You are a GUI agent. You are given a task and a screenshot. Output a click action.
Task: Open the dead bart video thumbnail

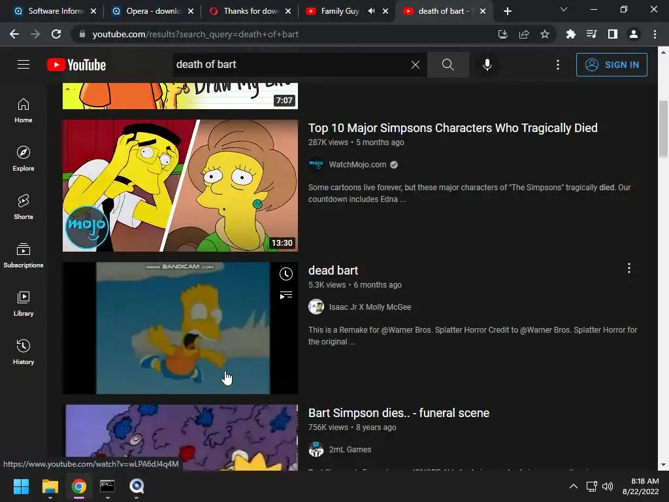[180, 328]
